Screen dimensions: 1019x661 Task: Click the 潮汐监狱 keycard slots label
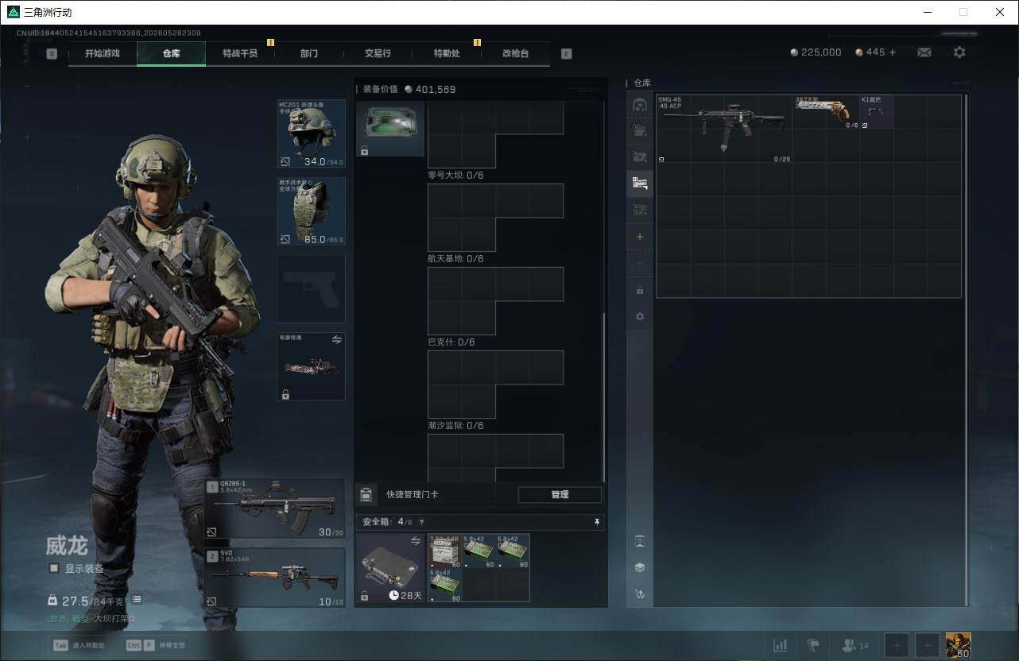tap(455, 426)
